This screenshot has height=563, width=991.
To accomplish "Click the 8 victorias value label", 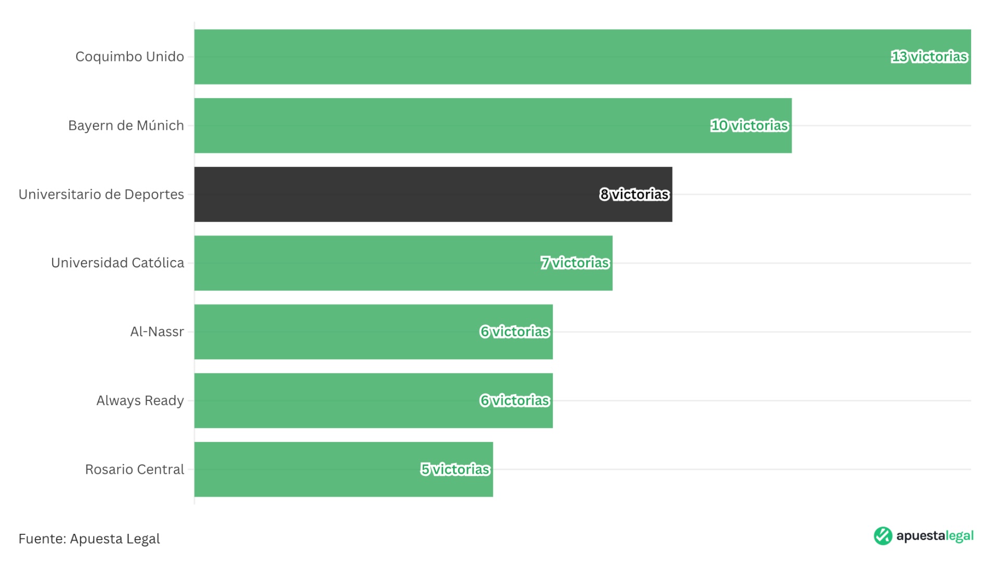I will click(x=634, y=194).
